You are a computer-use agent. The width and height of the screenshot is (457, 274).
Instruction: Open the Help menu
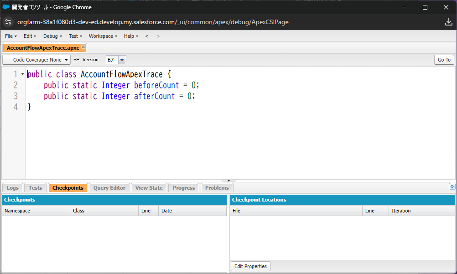[131, 36]
